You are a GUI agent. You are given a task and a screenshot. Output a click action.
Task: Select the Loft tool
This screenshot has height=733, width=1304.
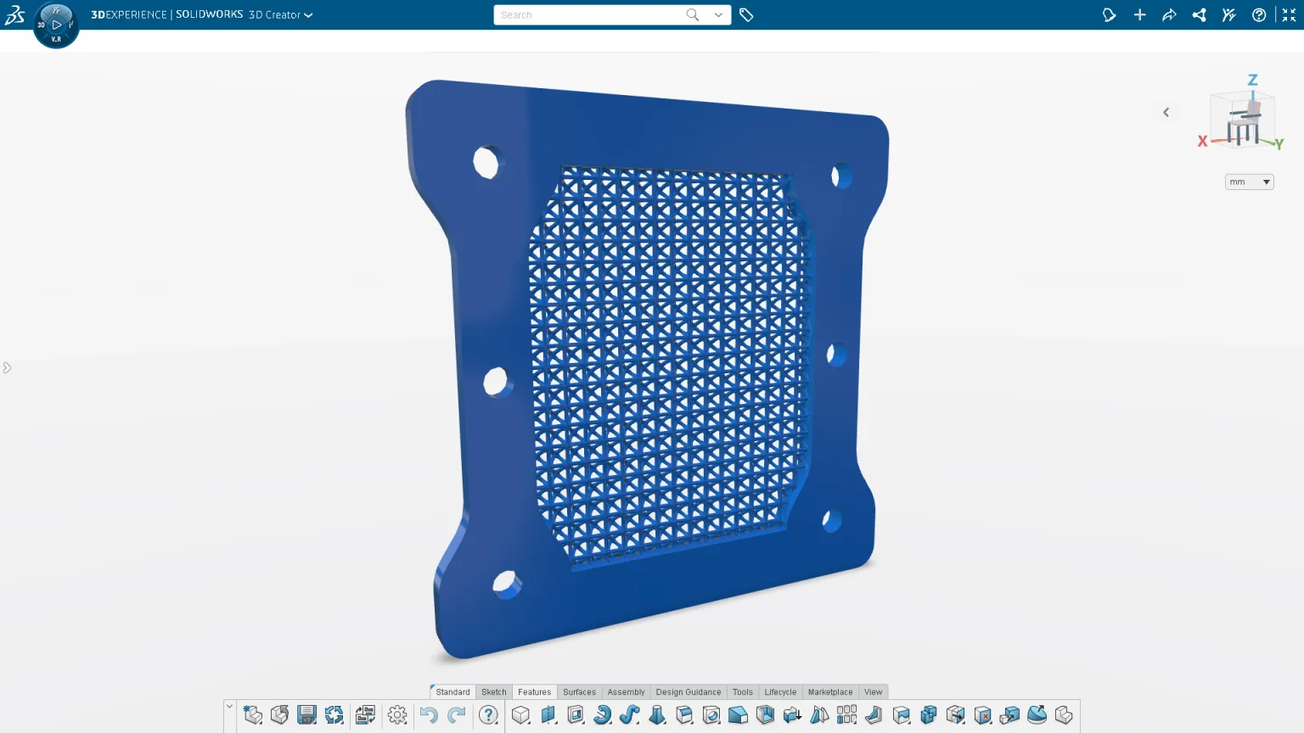657,715
